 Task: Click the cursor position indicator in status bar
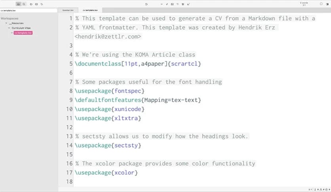point(310,190)
